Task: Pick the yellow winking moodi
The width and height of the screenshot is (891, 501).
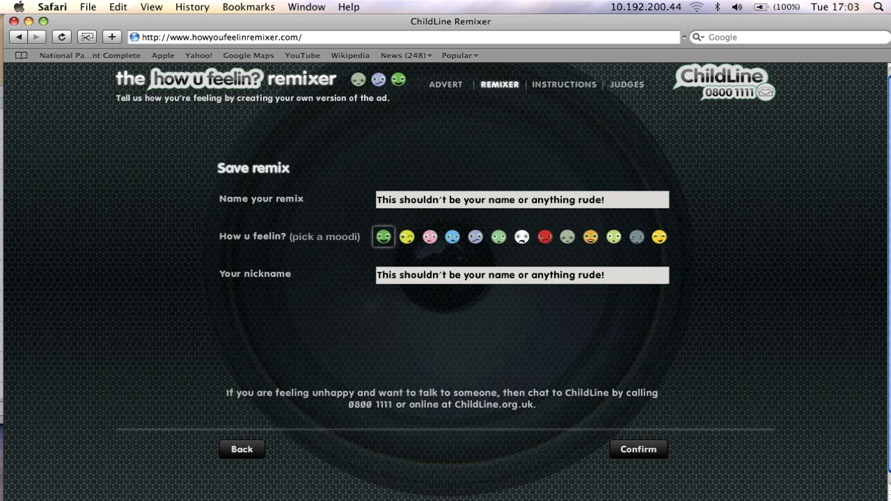Action: (x=407, y=237)
